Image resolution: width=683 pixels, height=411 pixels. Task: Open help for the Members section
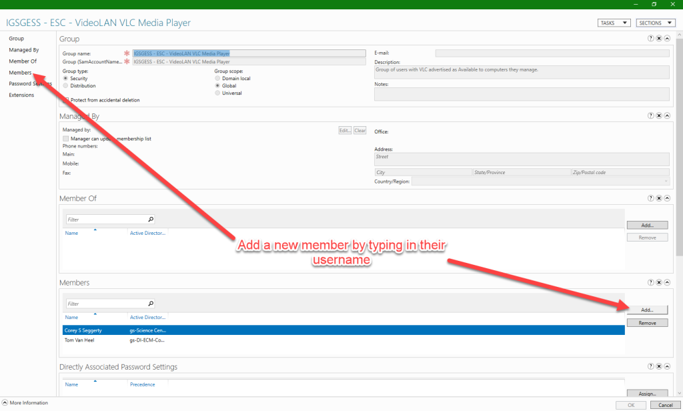click(x=651, y=282)
